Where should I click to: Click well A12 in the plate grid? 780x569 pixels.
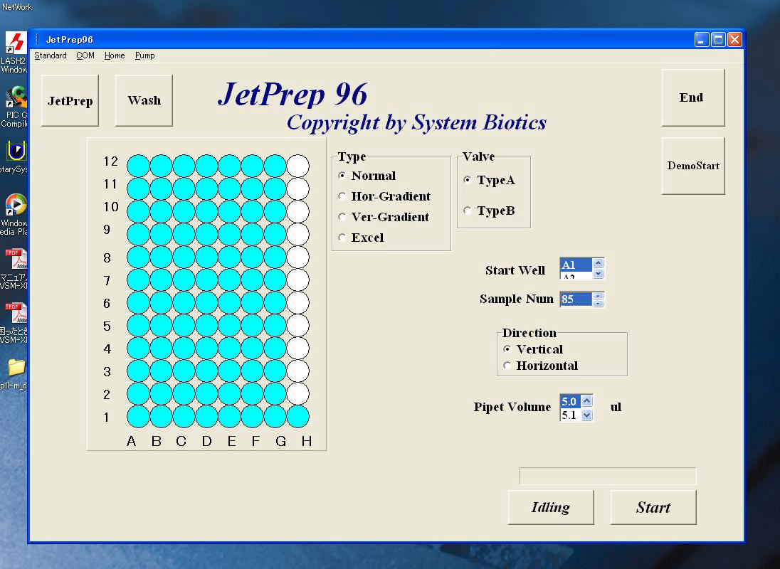(138, 166)
